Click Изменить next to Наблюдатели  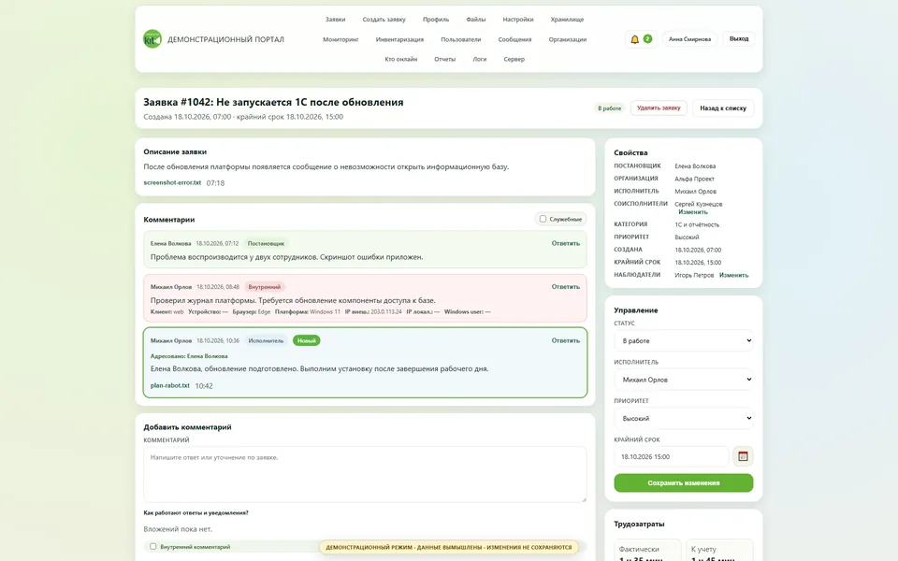click(x=733, y=275)
